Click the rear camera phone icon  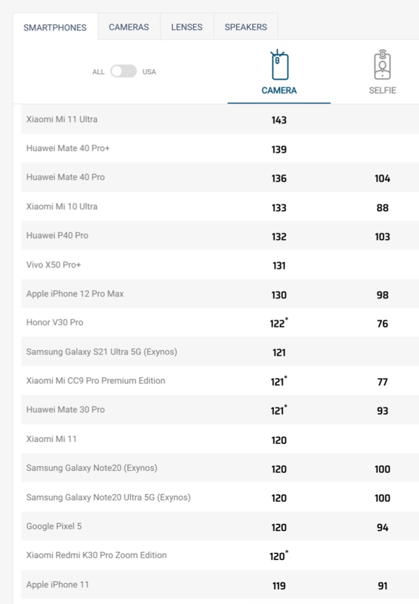pos(279,65)
